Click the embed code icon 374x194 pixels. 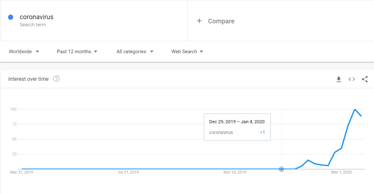pyautogui.click(x=352, y=79)
